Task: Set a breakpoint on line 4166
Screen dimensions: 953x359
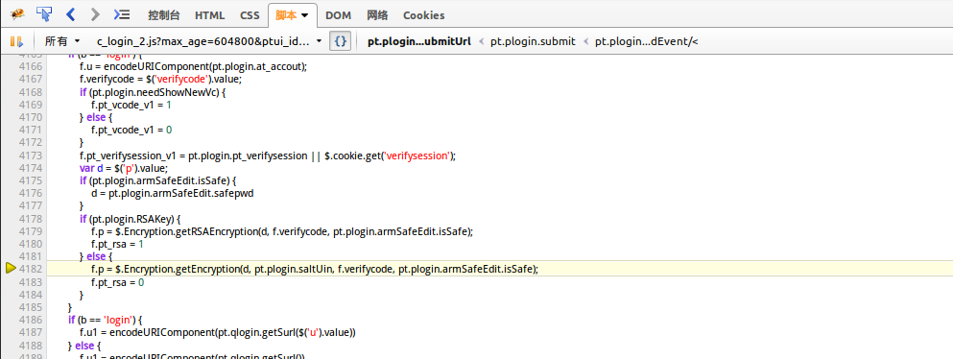Action: 31,66
